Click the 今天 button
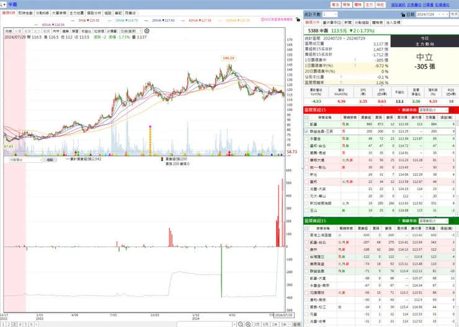This screenshot has width=459, height=327. 454,14
